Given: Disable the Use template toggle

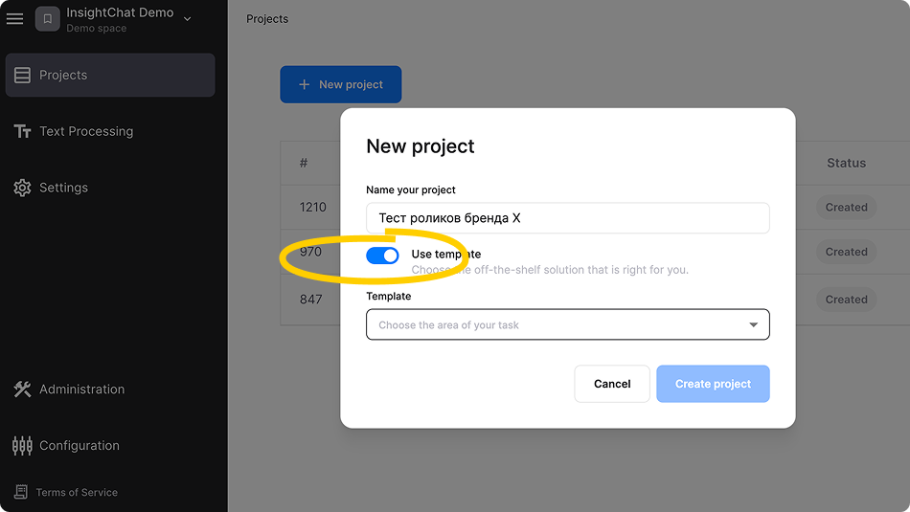Looking at the screenshot, I should pyautogui.click(x=382, y=256).
